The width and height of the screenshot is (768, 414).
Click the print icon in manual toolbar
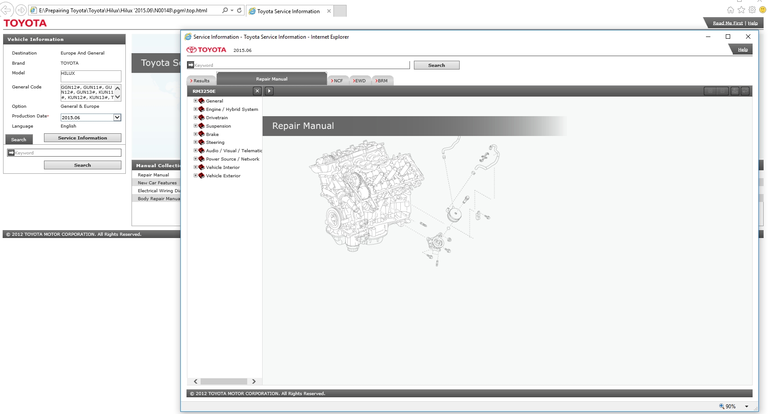point(735,91)
